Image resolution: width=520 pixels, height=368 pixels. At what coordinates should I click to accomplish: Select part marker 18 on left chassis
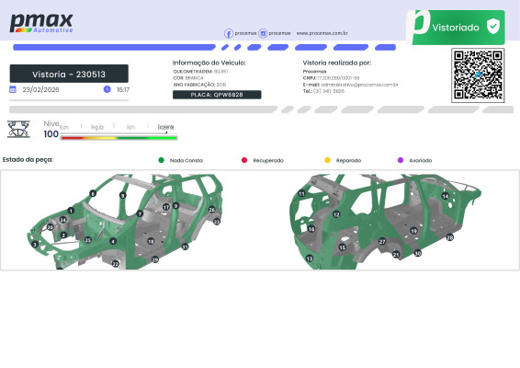coord(151,241)
